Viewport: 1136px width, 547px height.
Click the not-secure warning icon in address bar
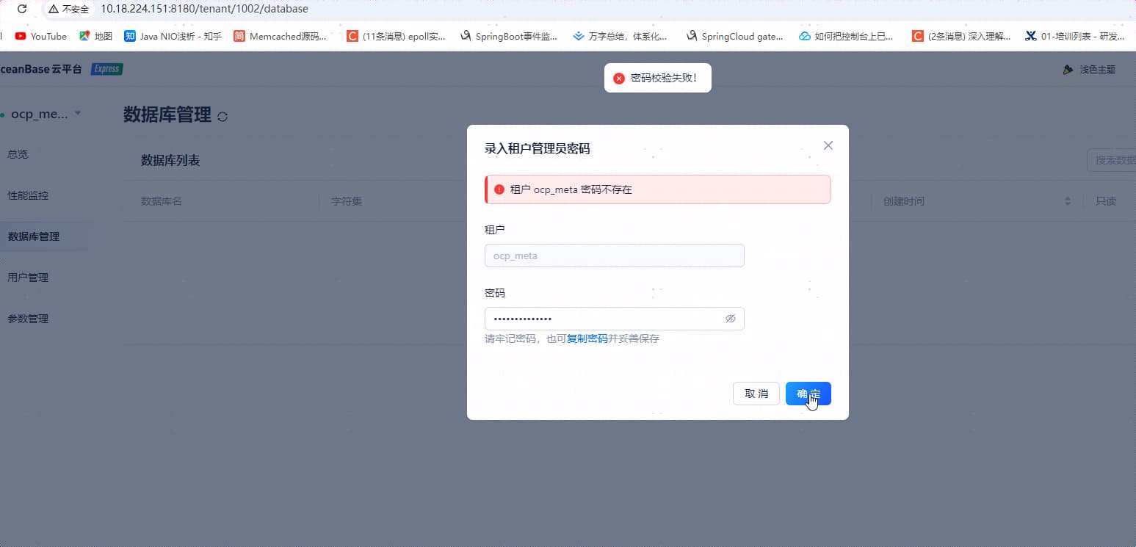tap(54, 10)
